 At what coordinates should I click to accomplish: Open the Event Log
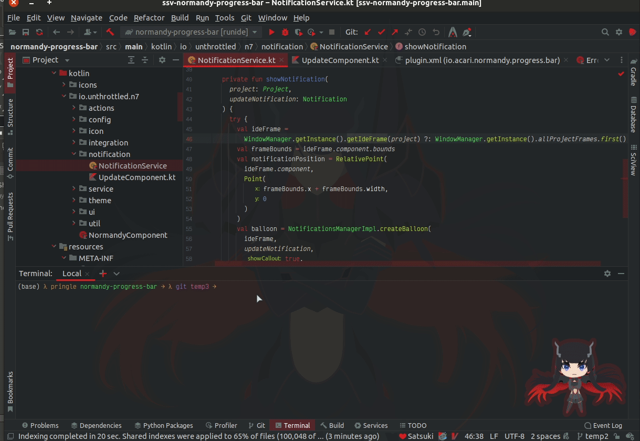click(603, 425)
